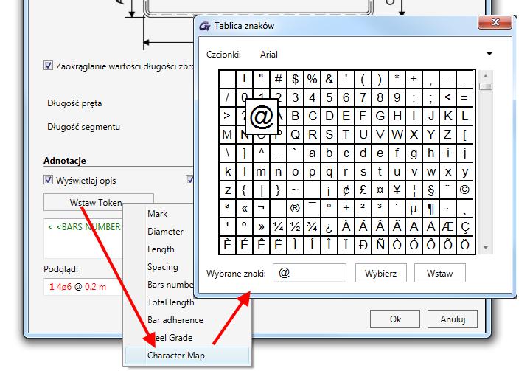This screenshot has width=530, height=371.
Task: Click the Wstaw Token button
Action: pyautogui.click(x=99, y=202)
